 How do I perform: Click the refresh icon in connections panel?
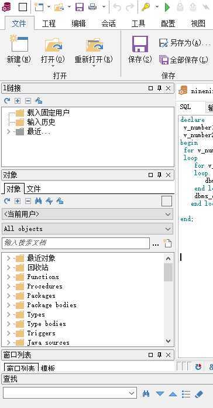tap(7, 101)
